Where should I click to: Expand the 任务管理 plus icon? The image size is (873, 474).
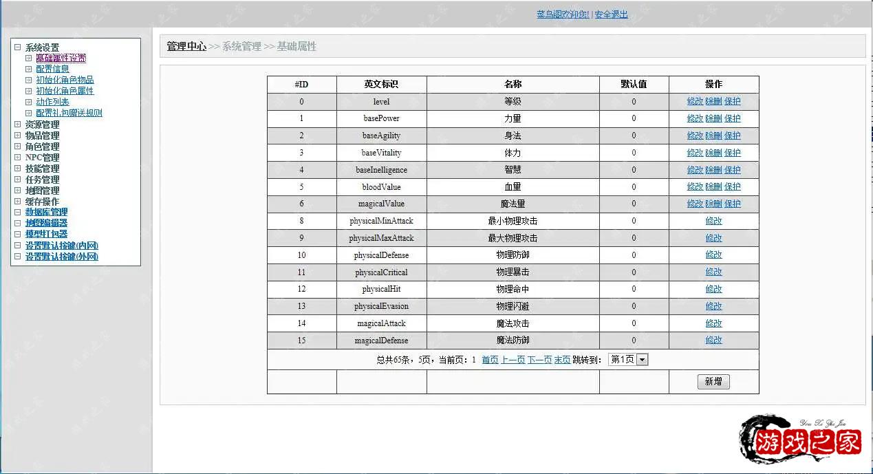(18, 180)
